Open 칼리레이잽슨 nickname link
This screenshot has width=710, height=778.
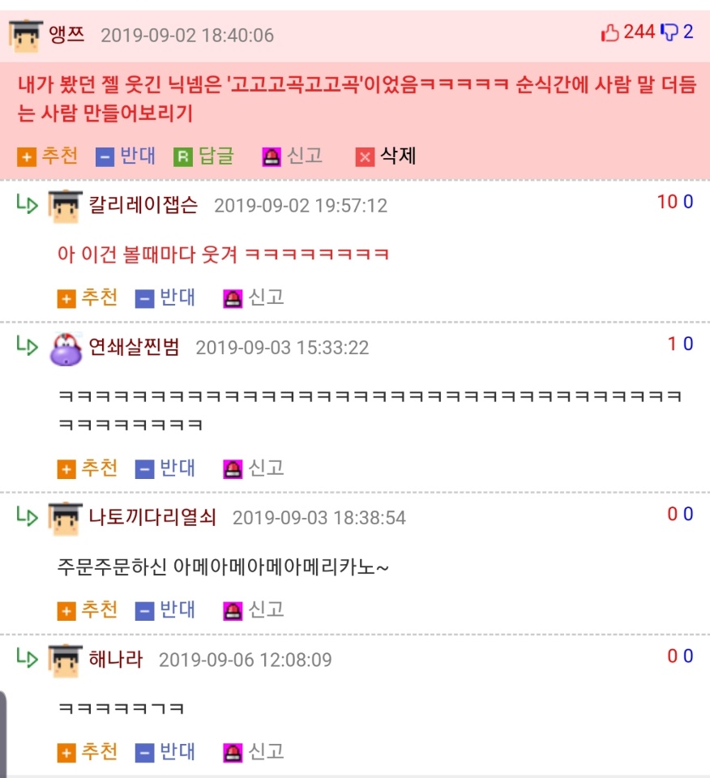point(143,204)
